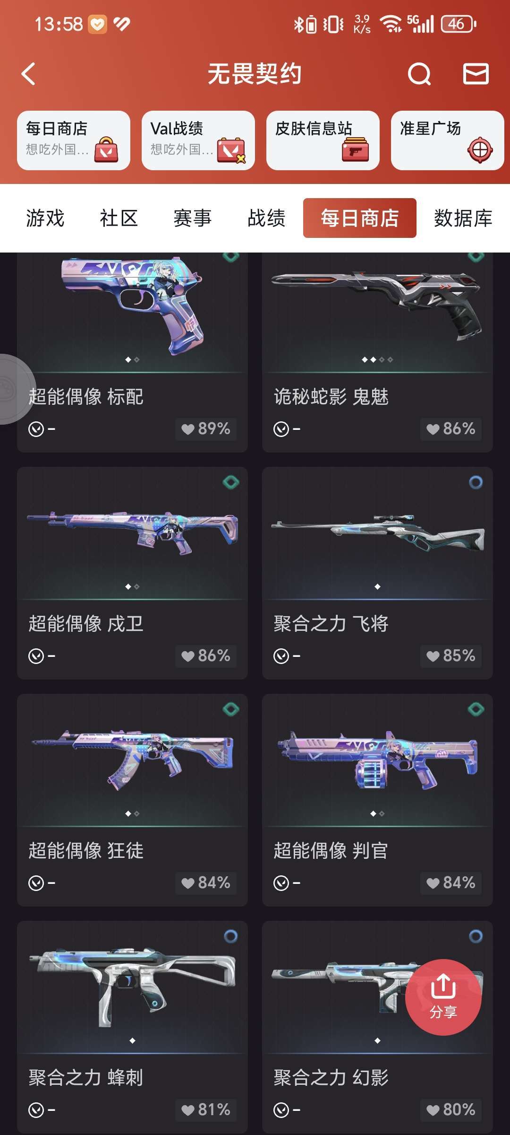Image resolution: width=510 pixels, height=1135 pixels.
Task: Select the 超能偶像 戍卫 rifle image
Action: [133, 532]
